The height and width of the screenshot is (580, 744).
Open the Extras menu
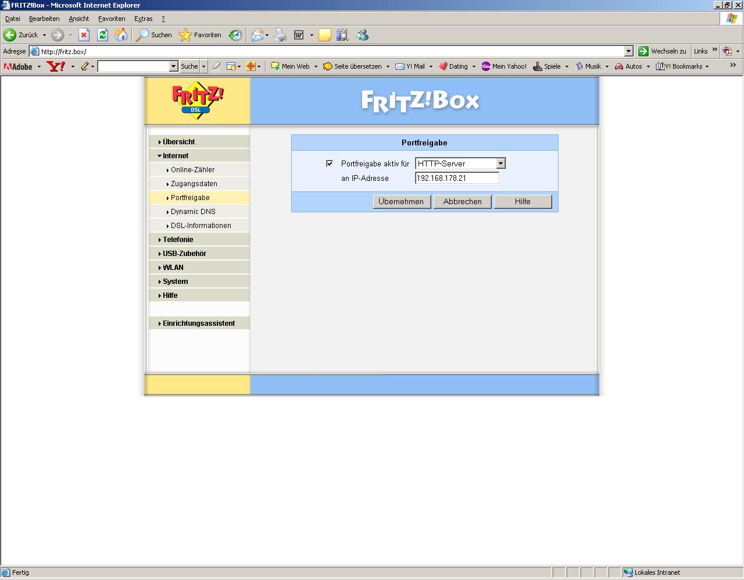coord(143,19)
